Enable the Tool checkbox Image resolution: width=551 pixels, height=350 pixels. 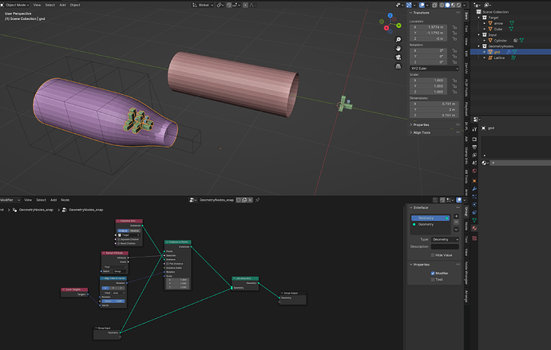[433, 280]
